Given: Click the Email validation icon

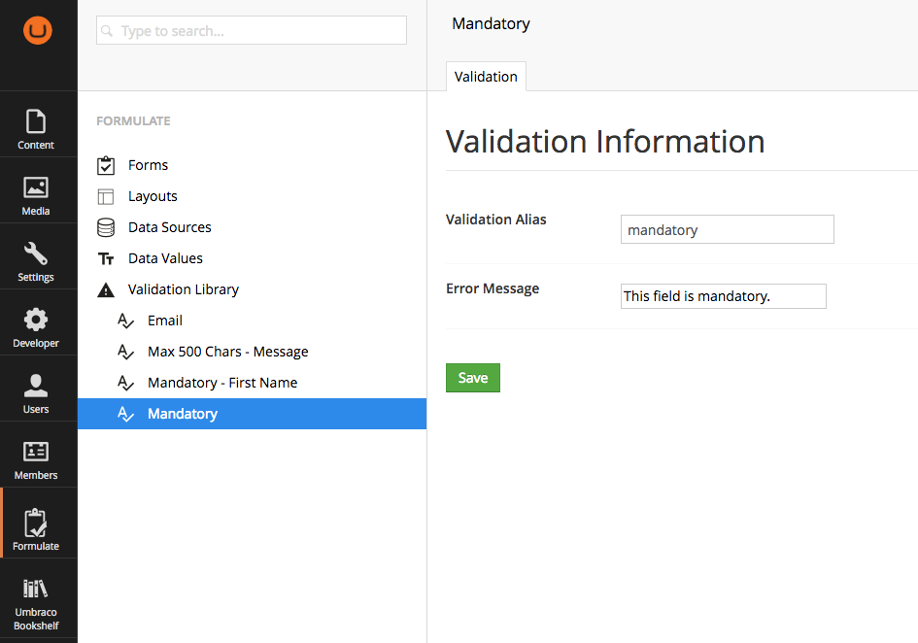Looking at the screenshot, I should point(125,321).
